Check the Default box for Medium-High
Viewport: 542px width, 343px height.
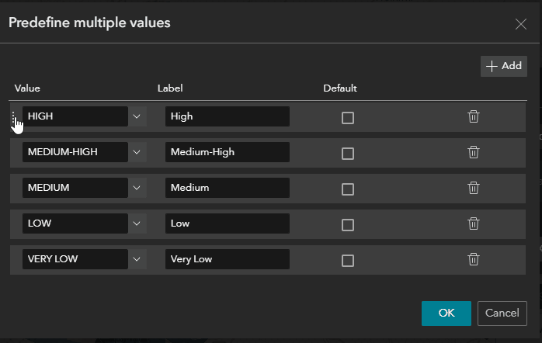pos(348,153)
